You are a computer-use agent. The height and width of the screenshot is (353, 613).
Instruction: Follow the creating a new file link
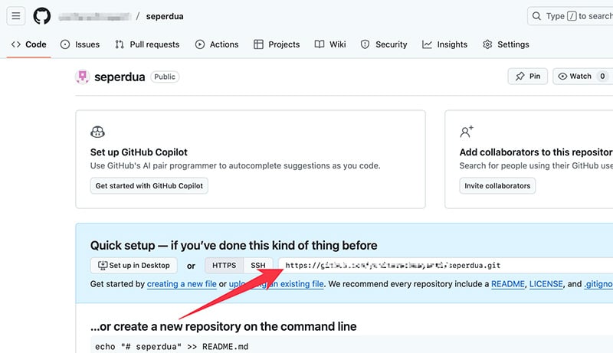coord(182,284)
